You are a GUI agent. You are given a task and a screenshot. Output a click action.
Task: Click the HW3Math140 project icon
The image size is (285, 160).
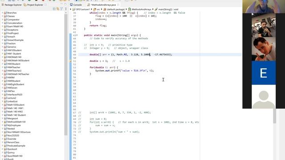click(x=5, y=57)
